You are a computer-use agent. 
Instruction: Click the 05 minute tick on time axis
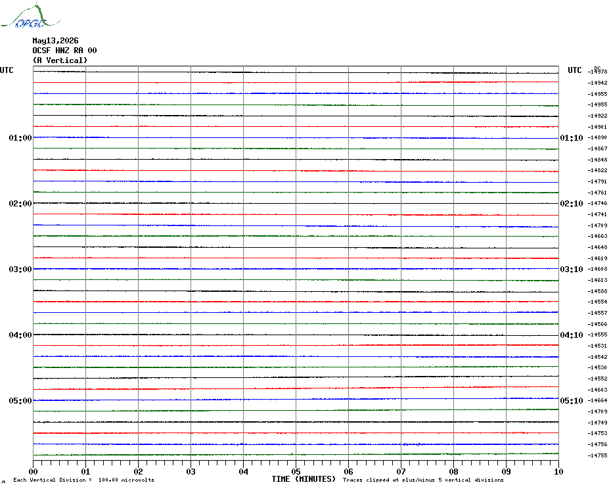(296, 471)
